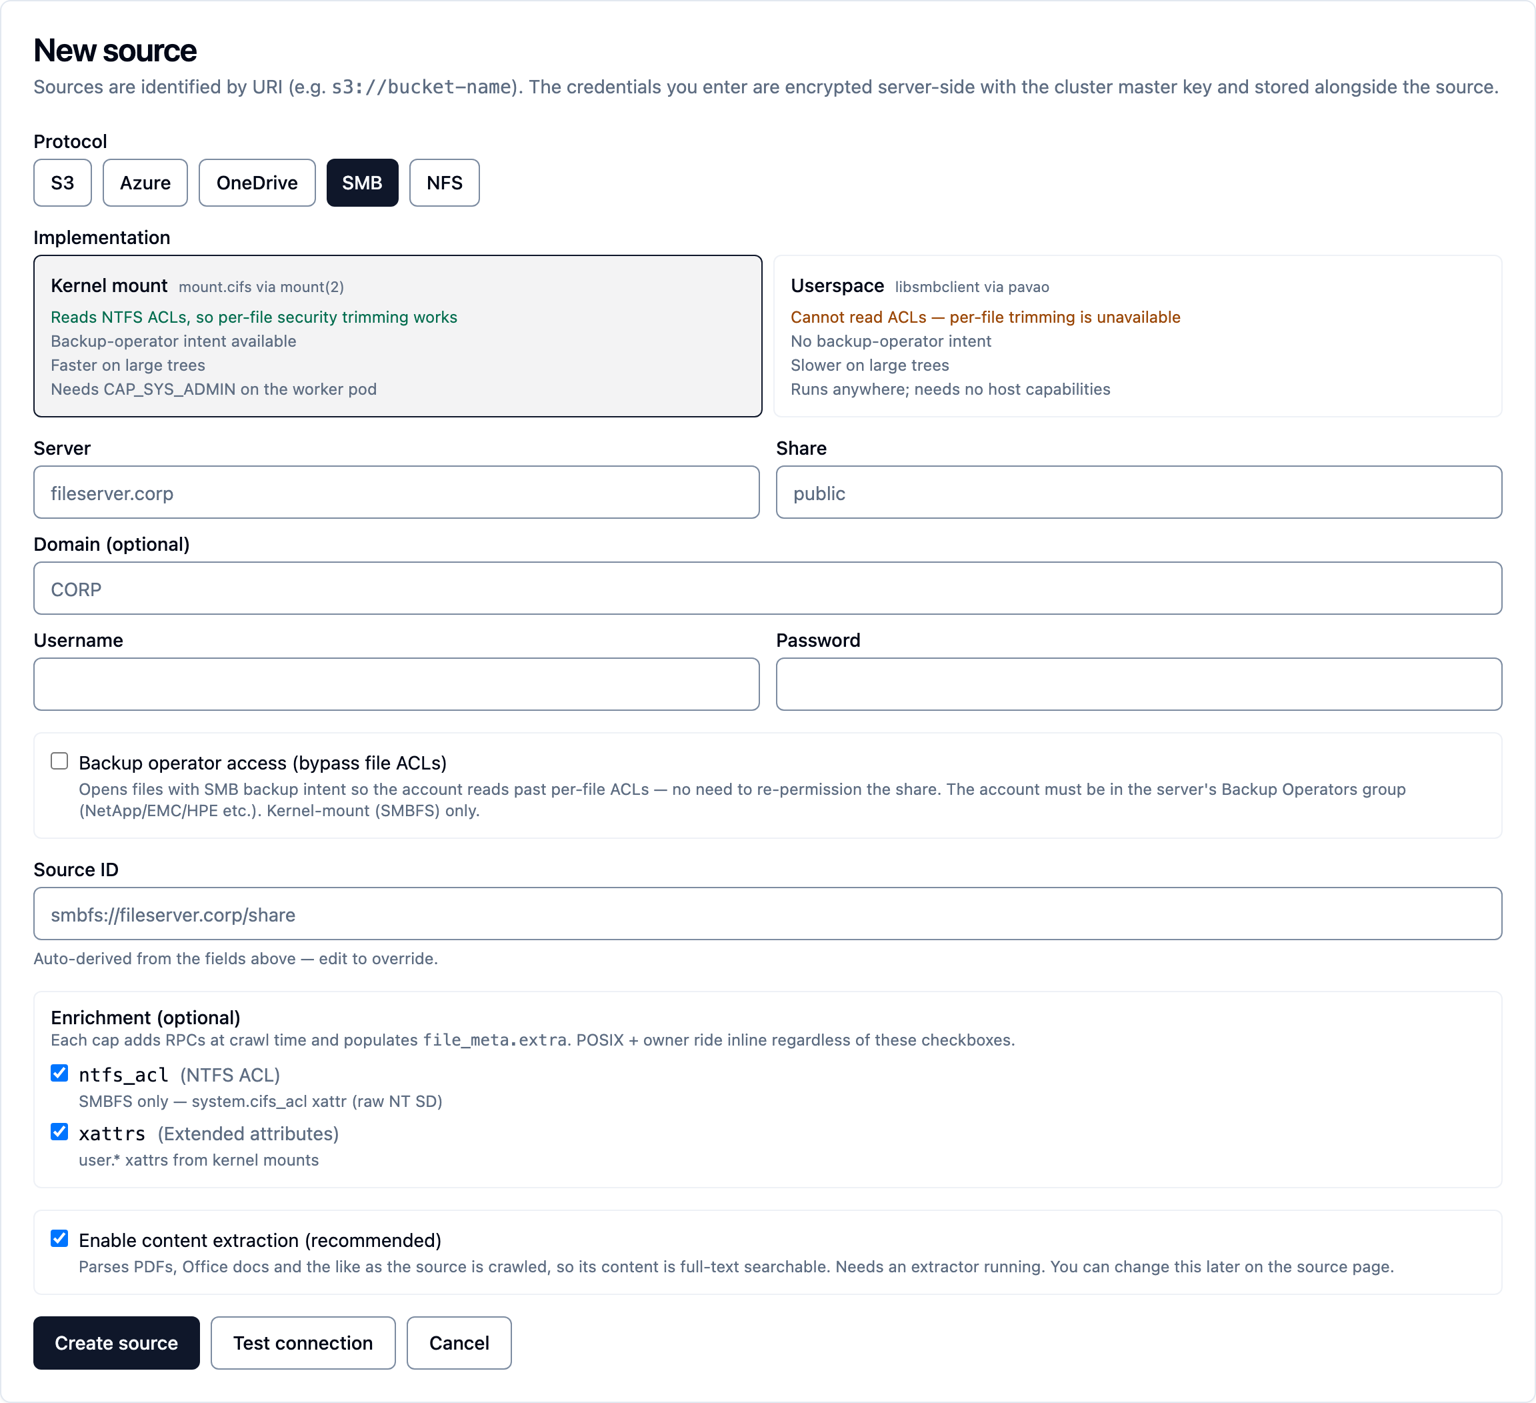This screenshot has height=1403, width=1536.
Task: Select the S3 protocol
Action: pos(63,183)
